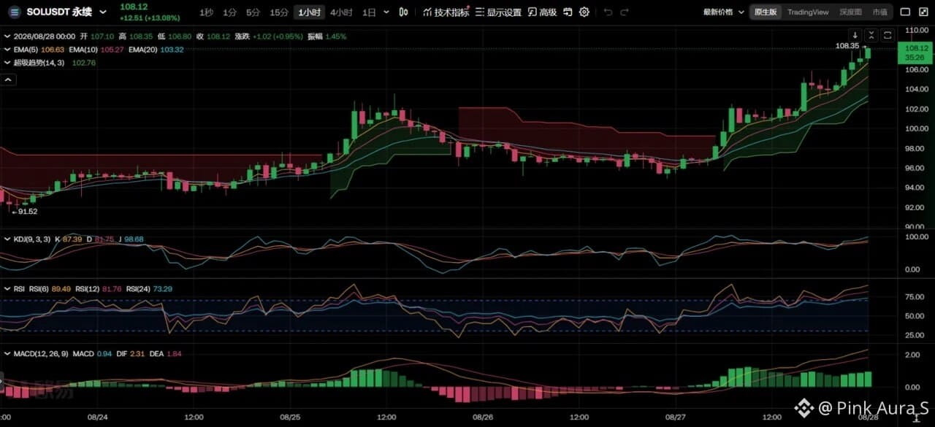This screenshot has height=427, width=935.
Task: Open the candlestick chart type icon
Action: [405, 12]
